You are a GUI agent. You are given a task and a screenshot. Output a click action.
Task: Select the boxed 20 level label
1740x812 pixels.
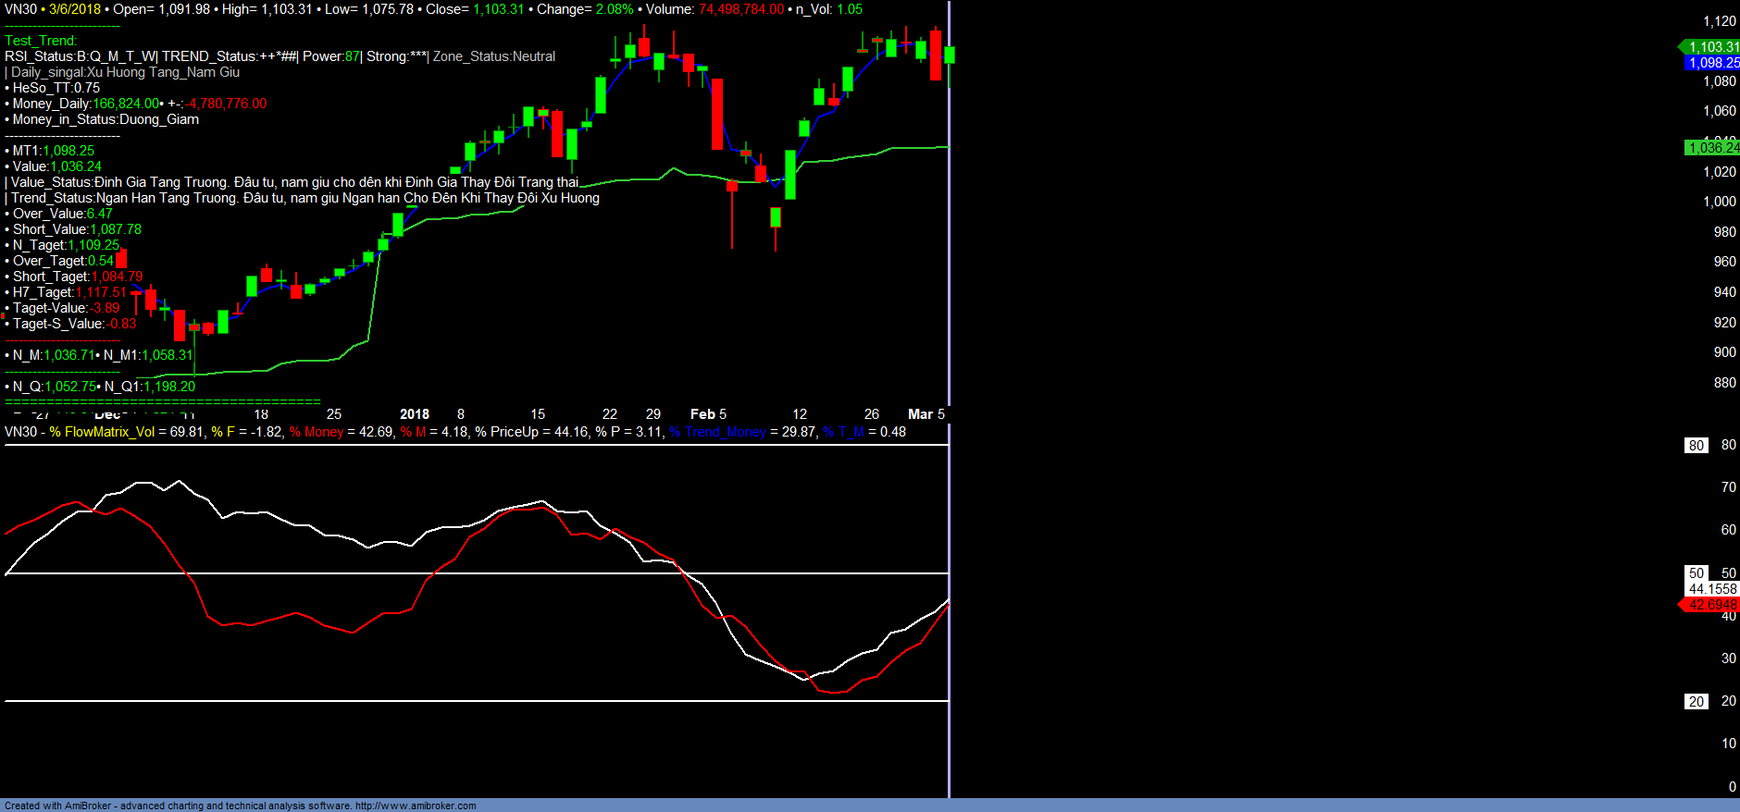(x=1696, y=702)
